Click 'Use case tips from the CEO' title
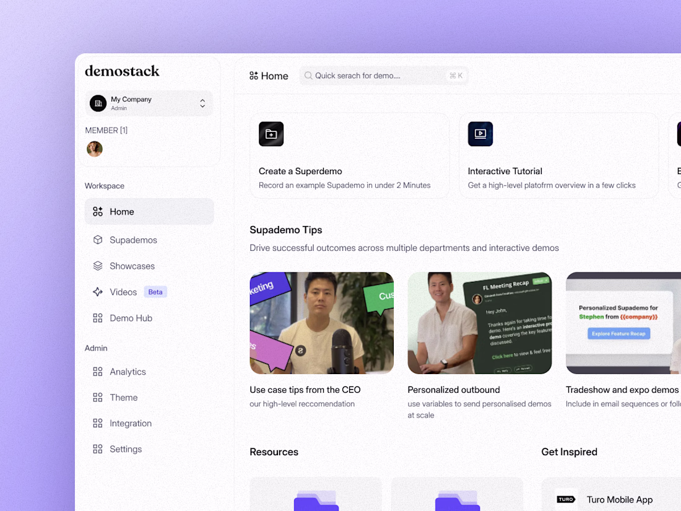Image resolution: width=681 pixels, height=511 pixels. point(305,390)
